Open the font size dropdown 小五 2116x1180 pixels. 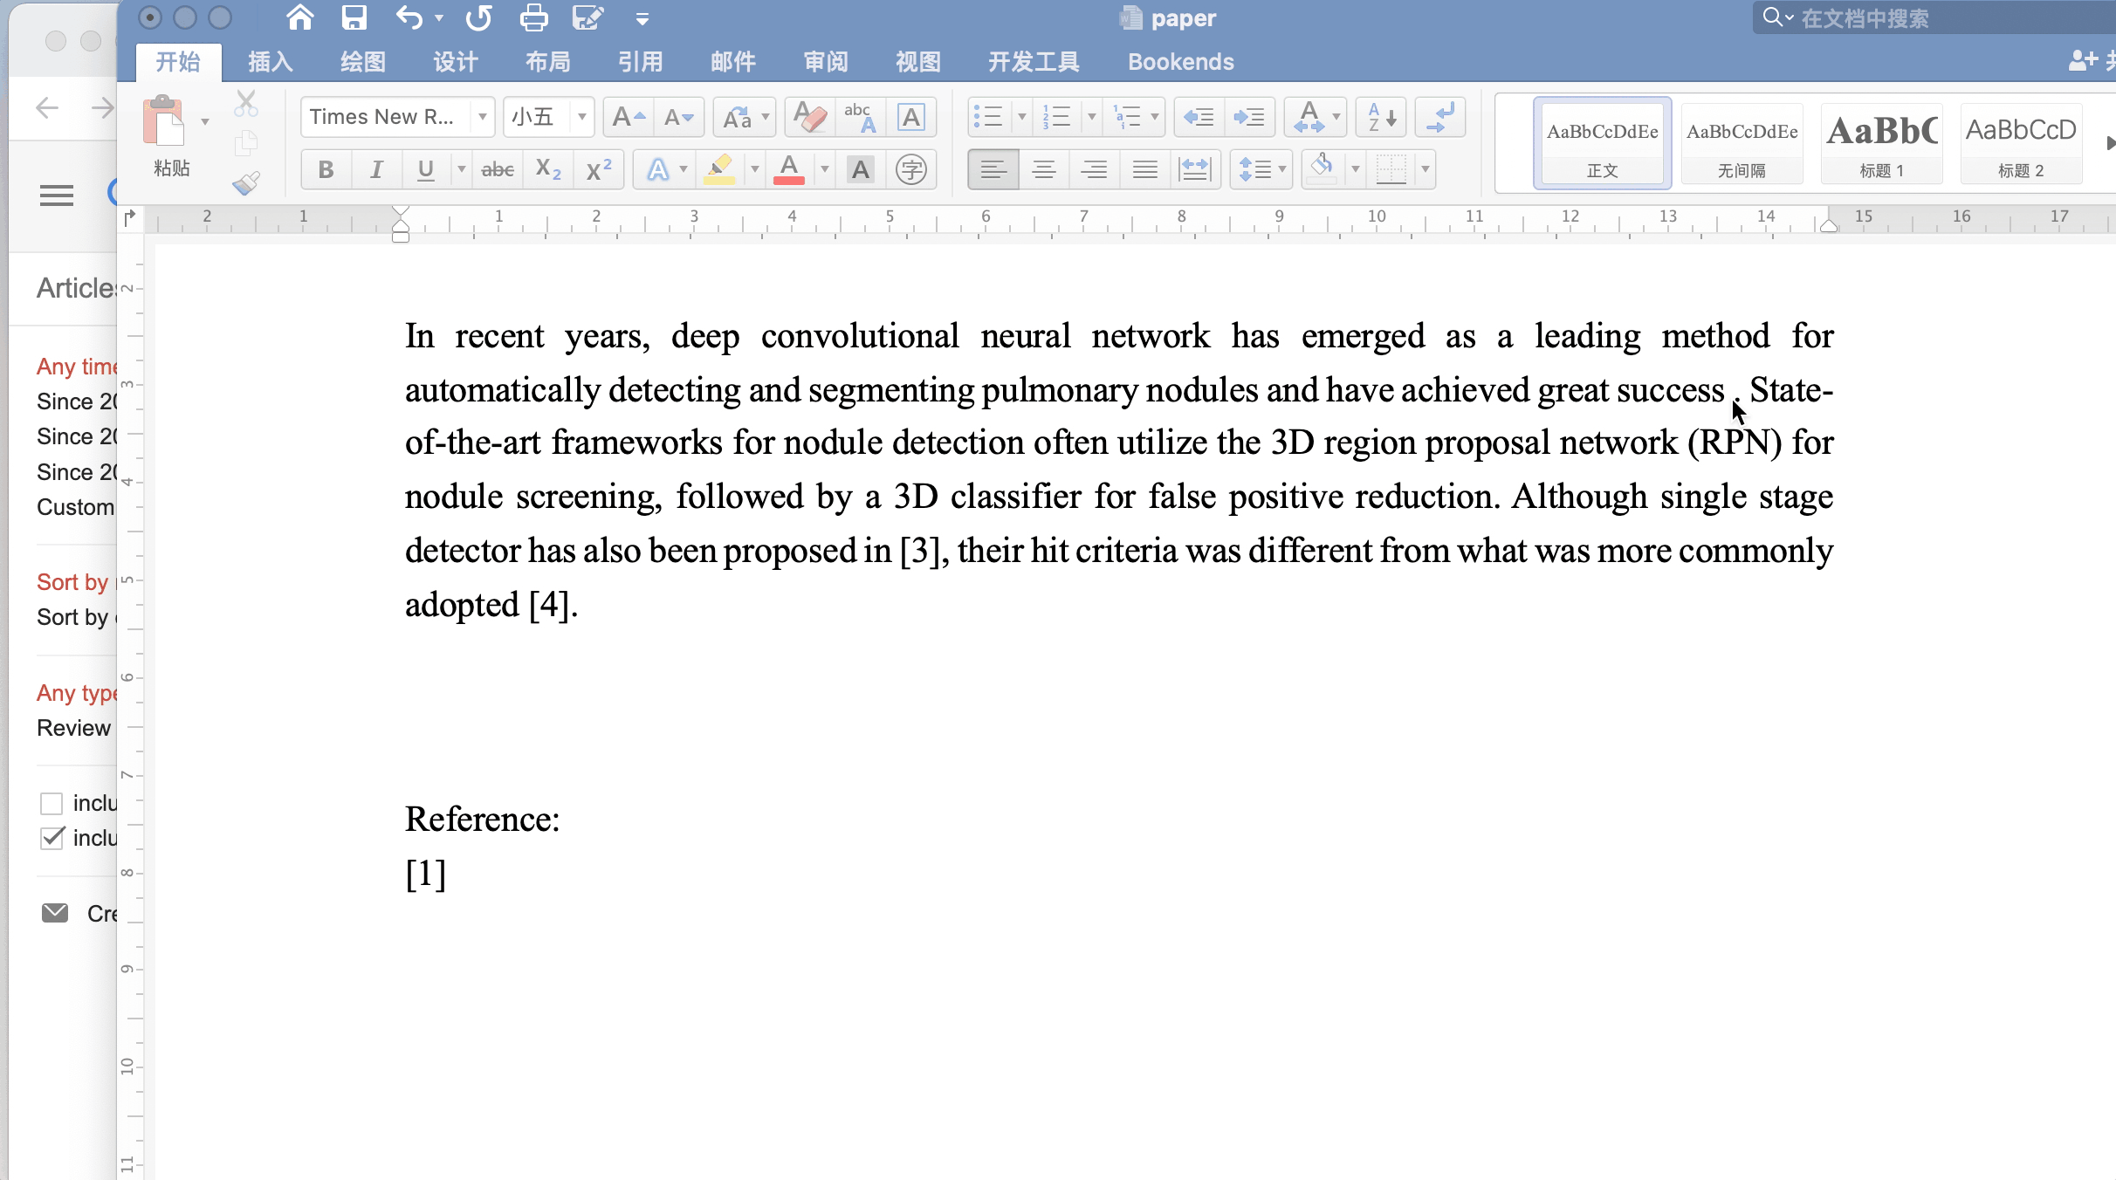click(x=581, y=117)
